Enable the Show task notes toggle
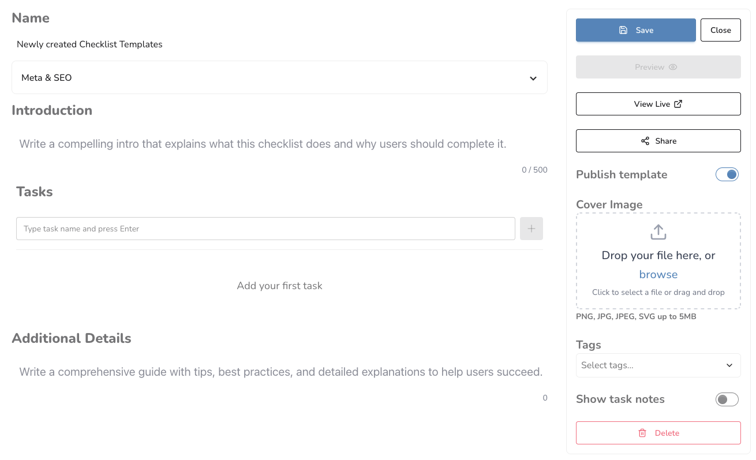756x460 pixels. click(727, 399)
